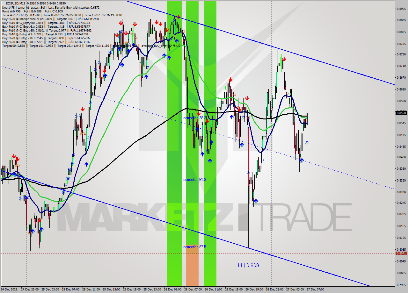
Task: Click the C_Entry61: 0.833 buy line
Action: click(x=46, y=27)
